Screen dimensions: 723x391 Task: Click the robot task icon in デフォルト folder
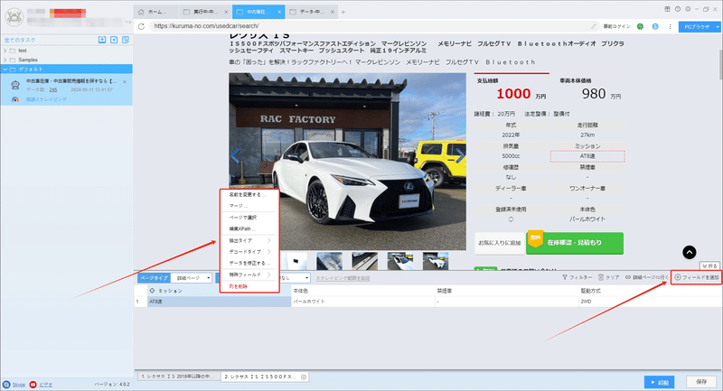[15, 85]
